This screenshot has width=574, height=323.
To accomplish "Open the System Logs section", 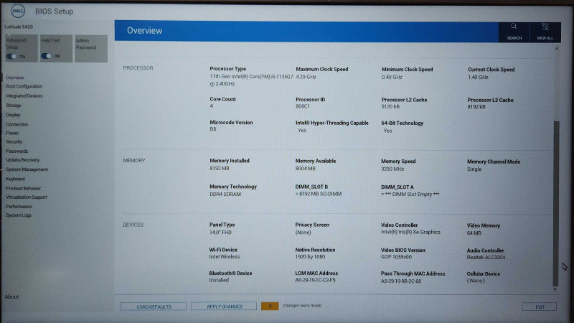I will point(19,215).
